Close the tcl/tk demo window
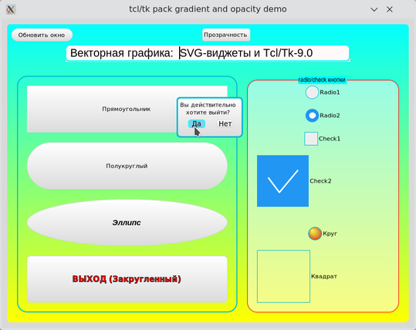The image size is (416, 330). click(390, 9)
